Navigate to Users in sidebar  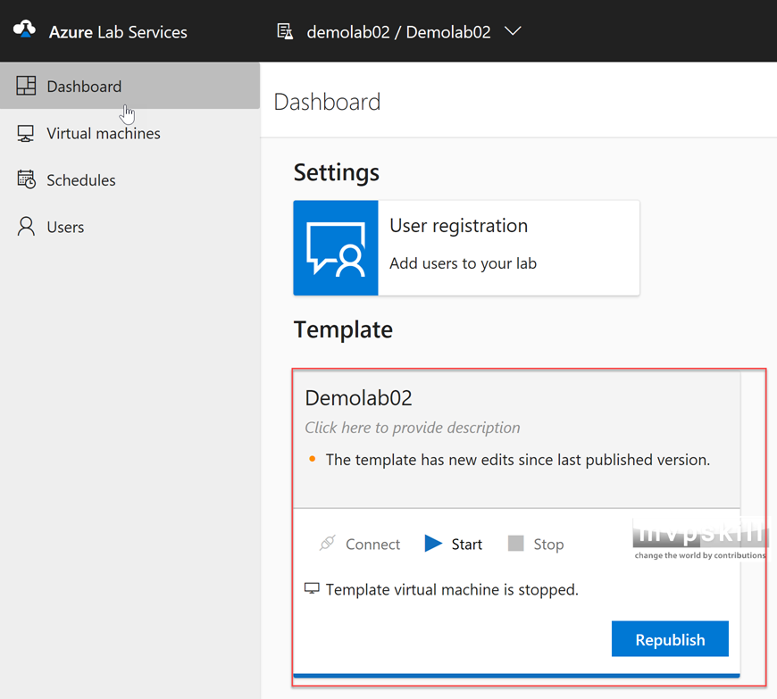[65, 227]
